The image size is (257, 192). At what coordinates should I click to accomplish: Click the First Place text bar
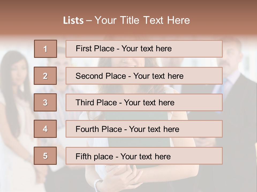[x=144, y=49]
